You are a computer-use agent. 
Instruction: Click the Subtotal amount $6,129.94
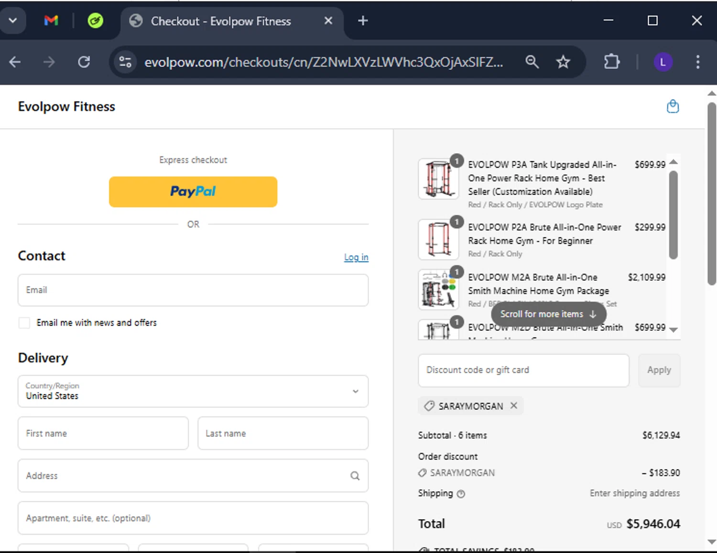(661, 435)
